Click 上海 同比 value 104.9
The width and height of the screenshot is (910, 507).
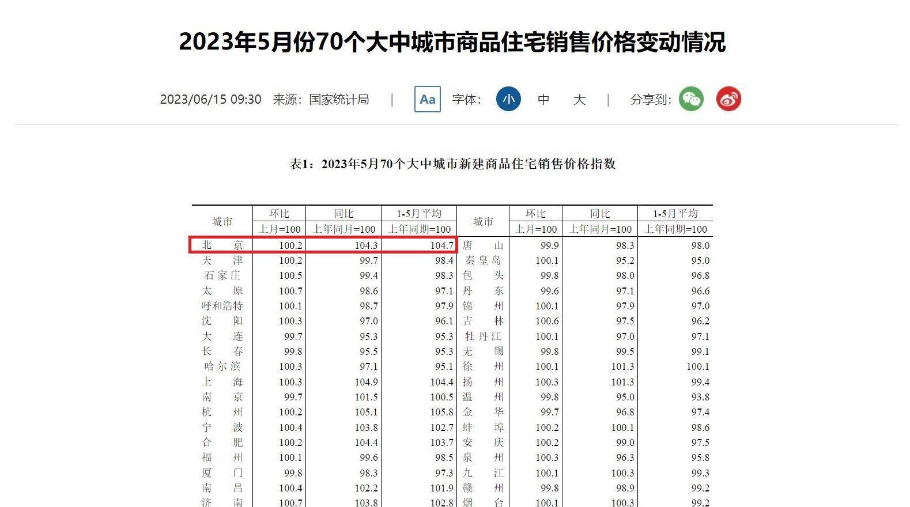click(366, 382)
